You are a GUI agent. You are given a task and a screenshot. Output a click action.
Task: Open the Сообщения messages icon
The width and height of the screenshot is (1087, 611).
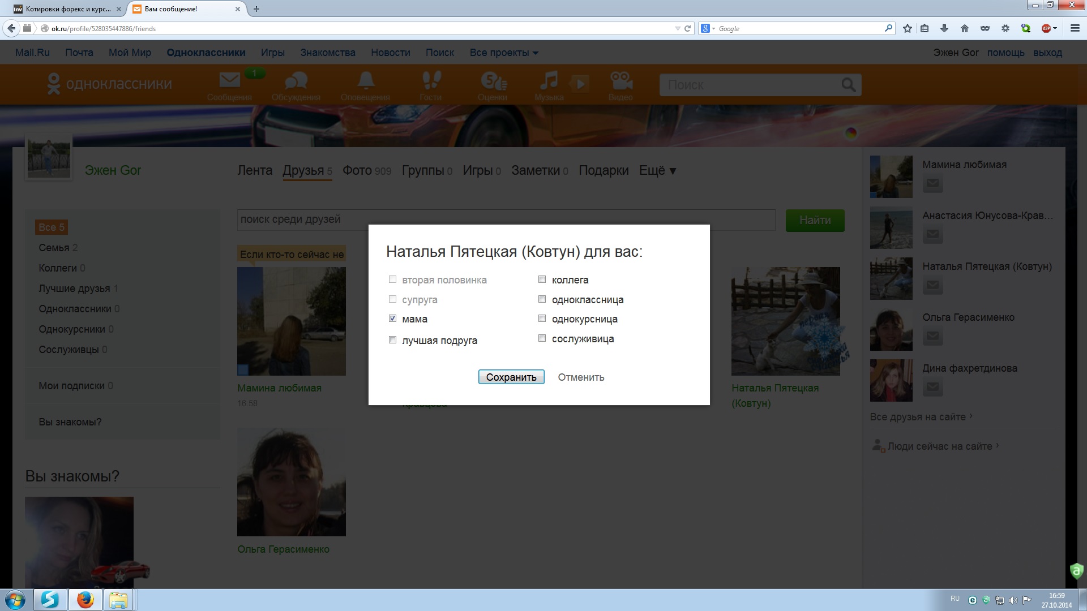(x=229, y=85)
